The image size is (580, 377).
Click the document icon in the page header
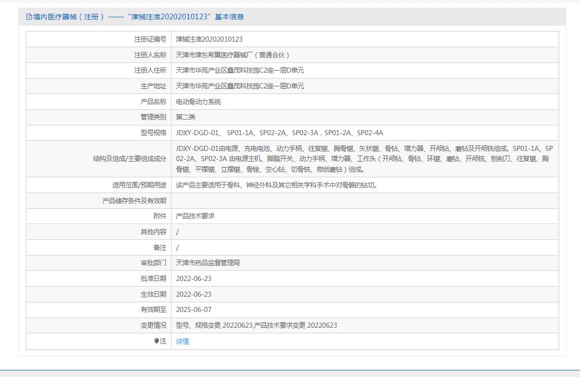(29, 17)
